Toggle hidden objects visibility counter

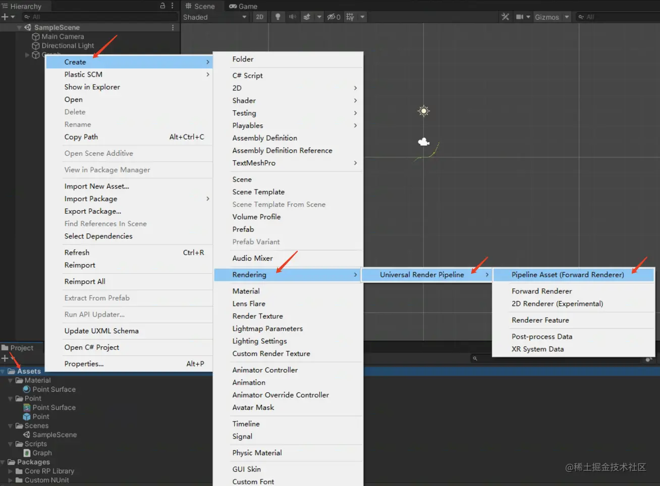pyautogui.click(x=334, y=17)
